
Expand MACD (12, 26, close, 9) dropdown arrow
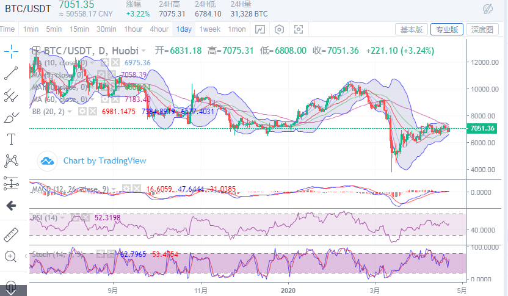coord(114,189)
